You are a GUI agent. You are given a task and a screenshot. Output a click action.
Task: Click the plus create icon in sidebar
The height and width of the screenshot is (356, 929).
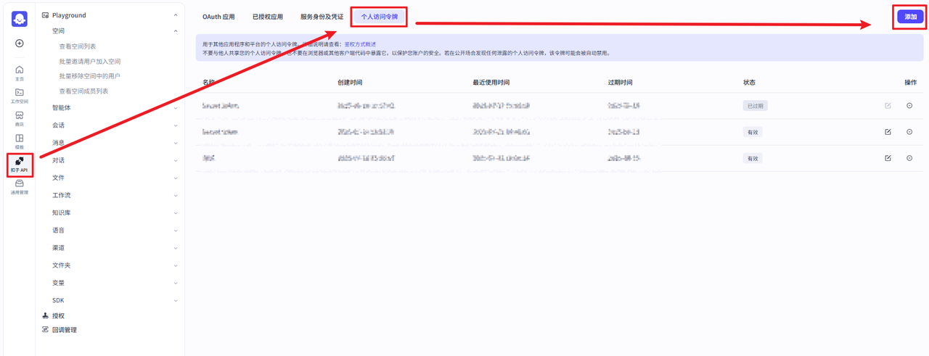click(x=20, y=44)
